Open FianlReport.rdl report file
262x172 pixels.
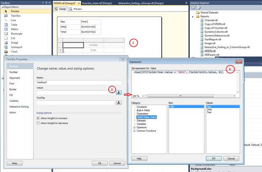tap(213, 40)
